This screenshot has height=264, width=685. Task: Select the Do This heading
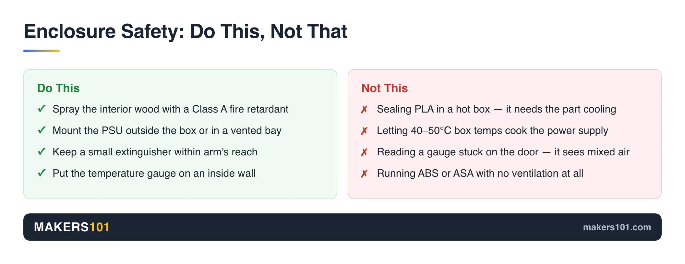58,88
